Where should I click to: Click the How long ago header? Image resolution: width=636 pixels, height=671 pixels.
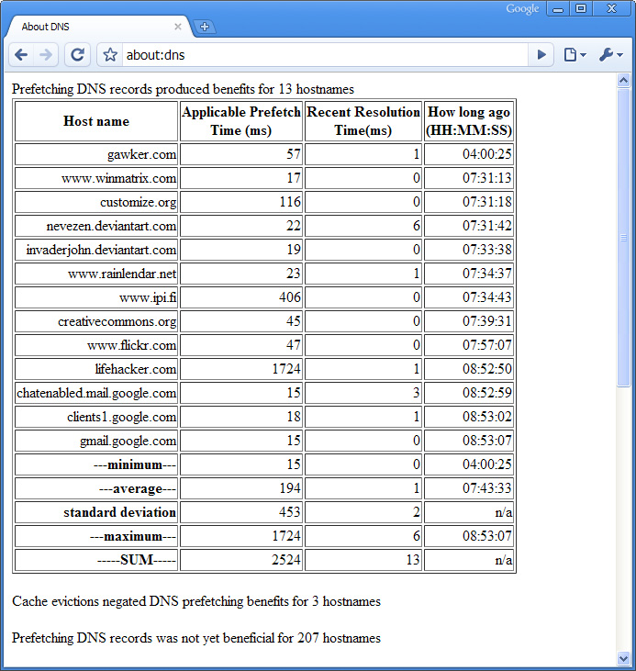coord(469,121)
